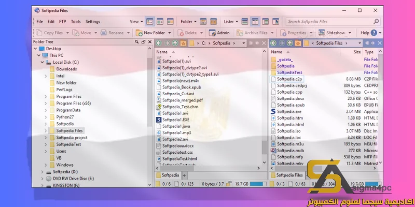The image size is (415, 207).
Task: Click the Admin toolbar button
Action: click(219, 33)
